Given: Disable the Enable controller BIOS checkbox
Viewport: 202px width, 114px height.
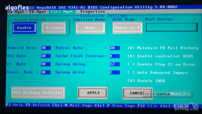Looking at the screenshot, I should 131,56.
